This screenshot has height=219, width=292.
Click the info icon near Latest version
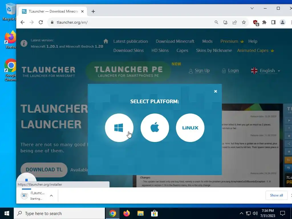tap(24, 43)
